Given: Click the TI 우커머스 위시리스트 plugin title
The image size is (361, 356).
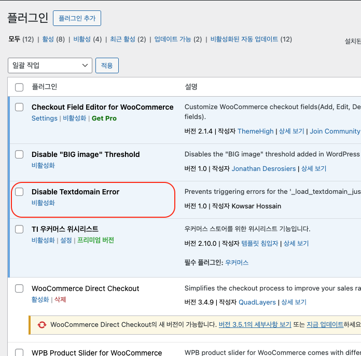Looking at the screenshot, I should (65, 229).
